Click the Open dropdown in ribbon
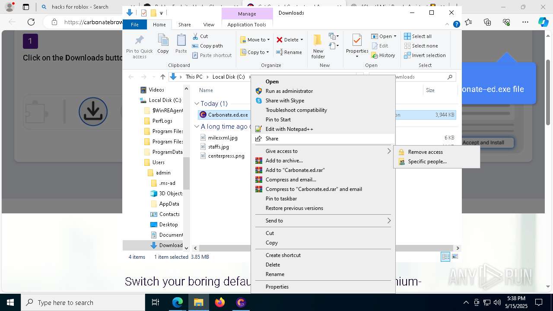The height and width of the screenshot is (311, 553). [x=384, y=36]
